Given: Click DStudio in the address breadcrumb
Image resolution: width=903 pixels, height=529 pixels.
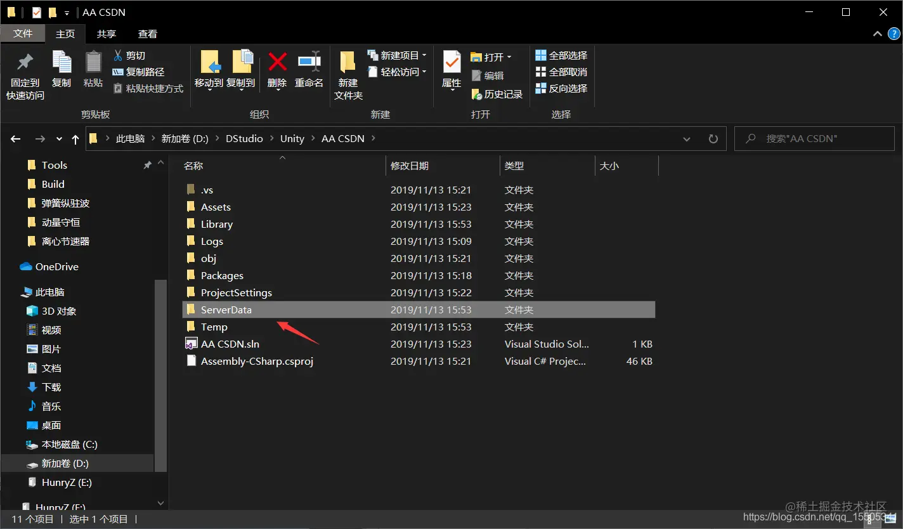Looking at the screenshot, I should [244, 138].
